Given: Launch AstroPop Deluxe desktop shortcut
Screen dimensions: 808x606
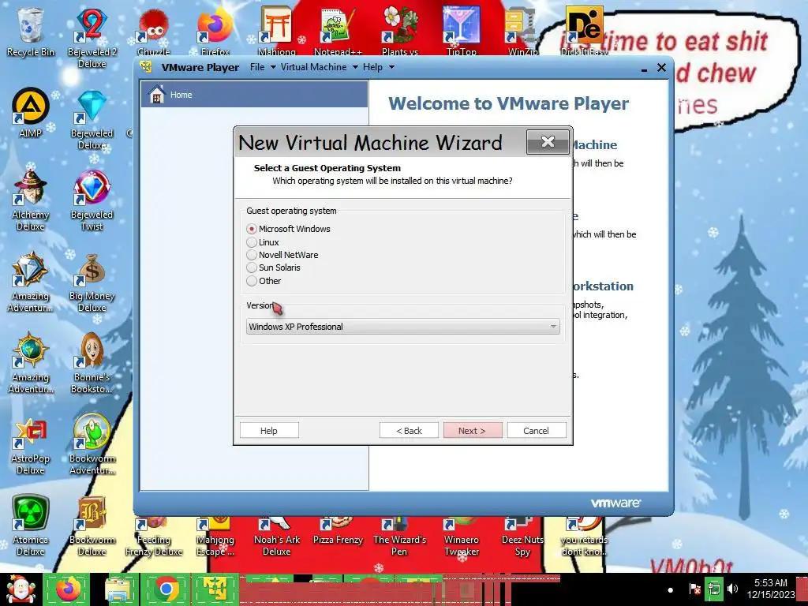Looking at the screenshot, I should [31, 445].
